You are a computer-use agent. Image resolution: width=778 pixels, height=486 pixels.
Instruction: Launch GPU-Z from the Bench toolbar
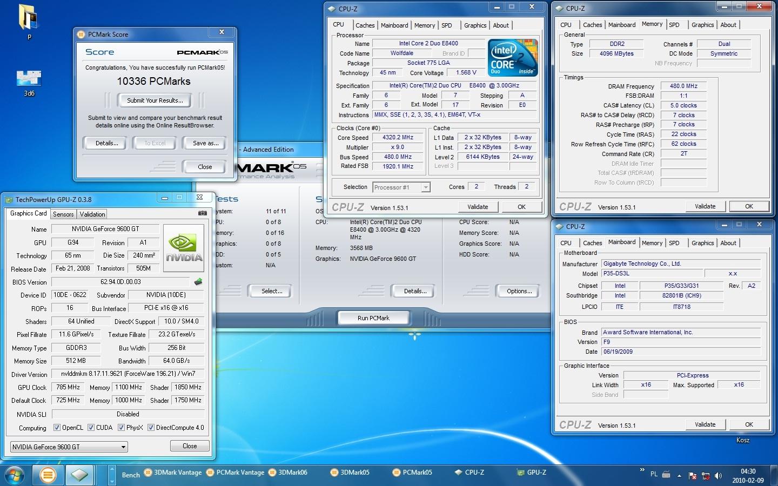coord(532,473)
